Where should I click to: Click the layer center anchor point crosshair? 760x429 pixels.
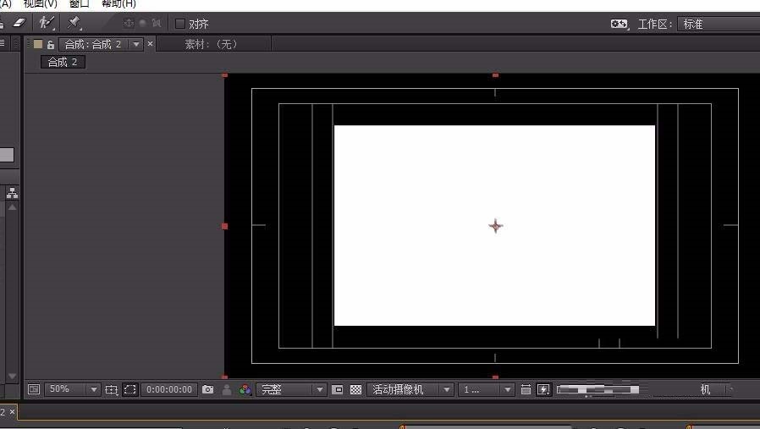coord(495,226)
